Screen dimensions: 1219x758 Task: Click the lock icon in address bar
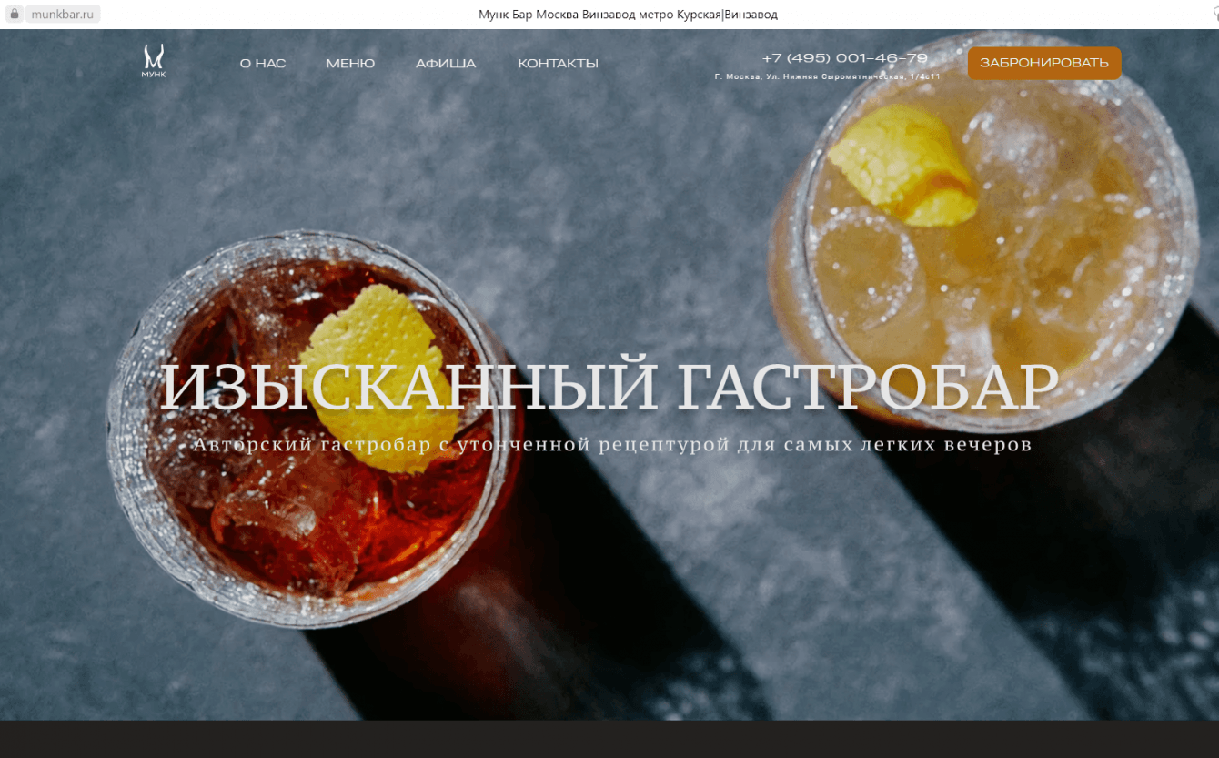coord(14,15)
